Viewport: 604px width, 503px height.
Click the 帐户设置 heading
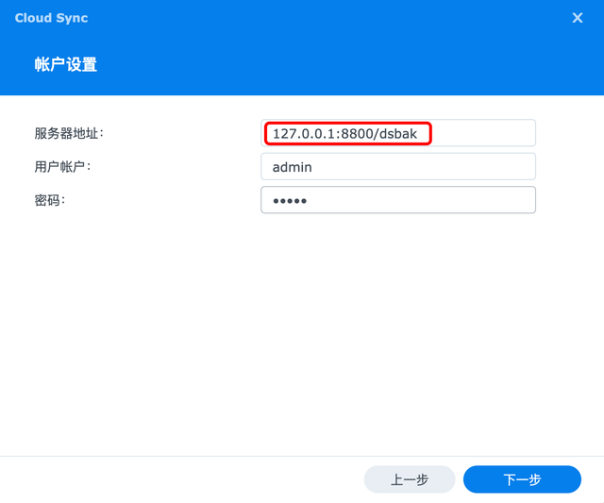point(65,64)
